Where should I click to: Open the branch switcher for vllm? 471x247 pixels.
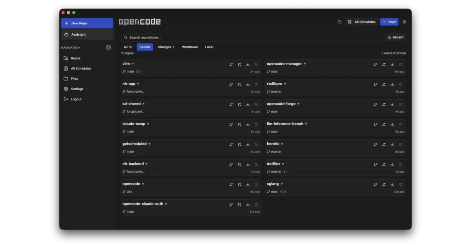pyautogui.click(x=231, y=65)
